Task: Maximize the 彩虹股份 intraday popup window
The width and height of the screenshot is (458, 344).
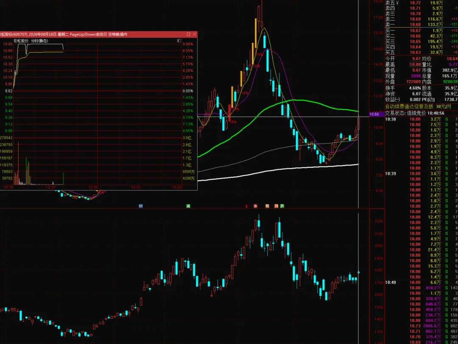Action: pyautogui.click(x=188, y=34)
